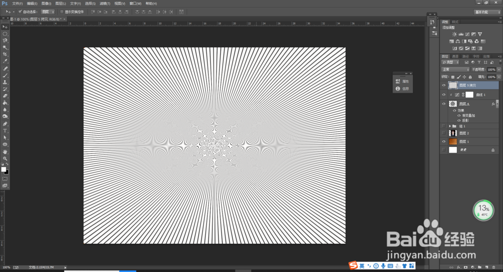Click the 曲线 1 layer mask thumbnail
Image resolution: width=503 pixels, height=272 pixels.
tap(469, 95)
